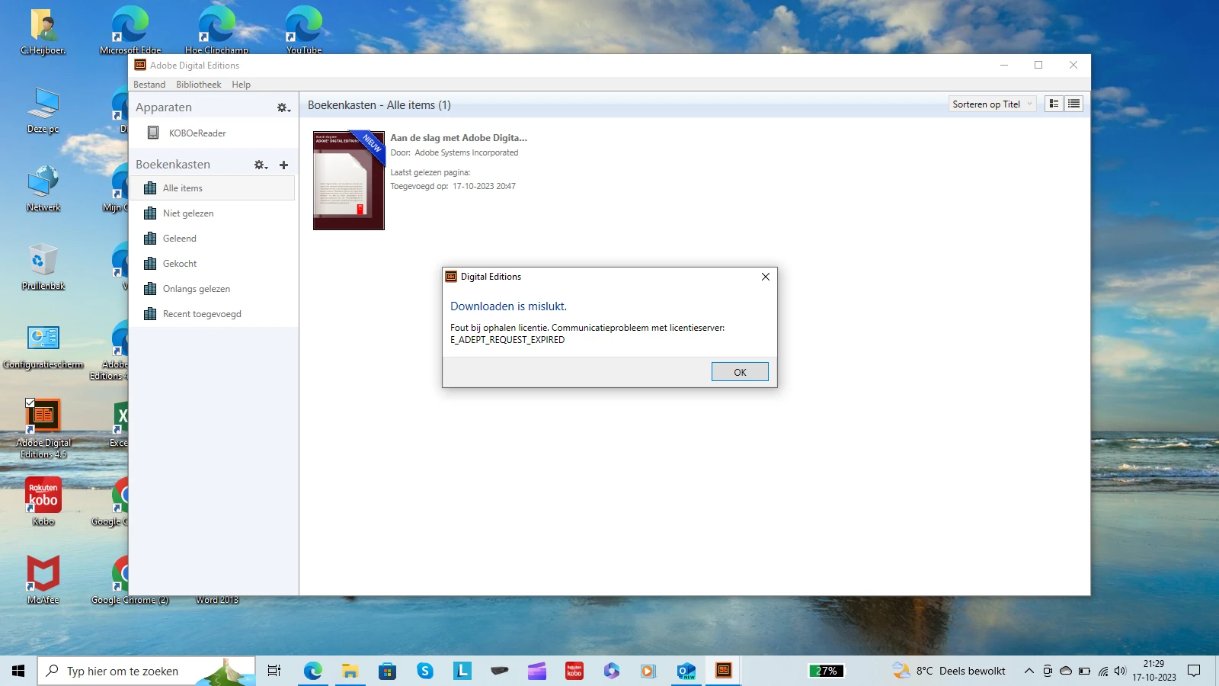Switch to thumbnail view
This screenshot has width=1219, height=686.
pyautogui.click(x=1054, y=104)
